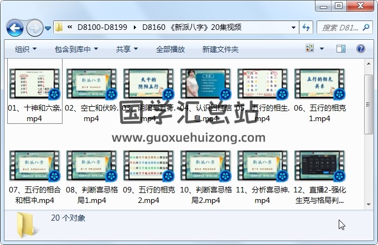The height and width of the screenshot is (245, 378).
Task: Open the recent locations dropdown arrow
Action: 48,27
